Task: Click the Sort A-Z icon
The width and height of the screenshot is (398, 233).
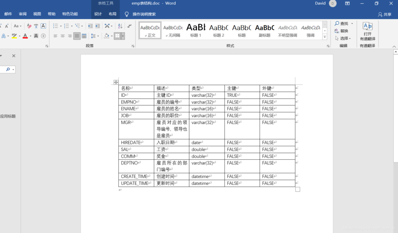Action: tap(120, 26)
